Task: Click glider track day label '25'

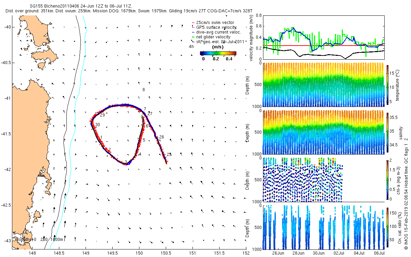Action: (169, 155)
